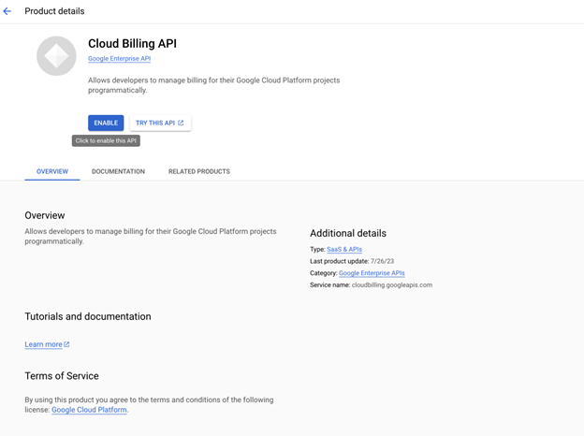Open the Google Cloud Platform license link
This screenshot has height=436, width=584.
89,410
